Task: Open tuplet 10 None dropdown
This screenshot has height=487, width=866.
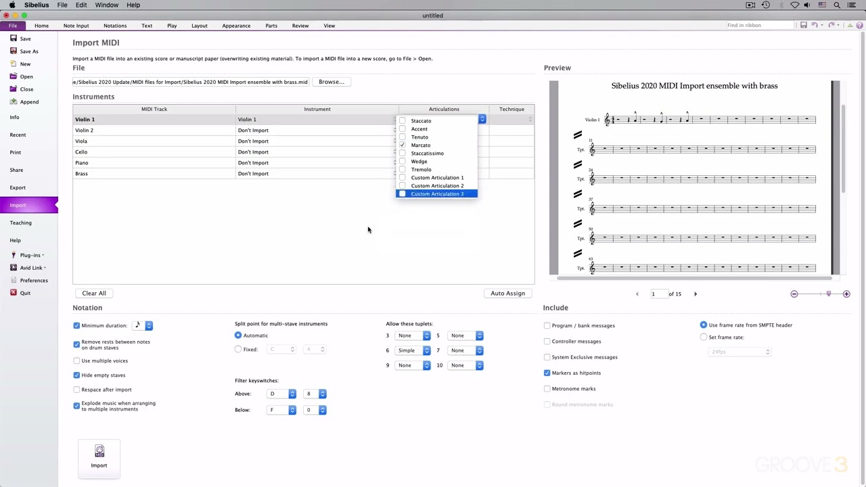Action: tap(466, 365)
